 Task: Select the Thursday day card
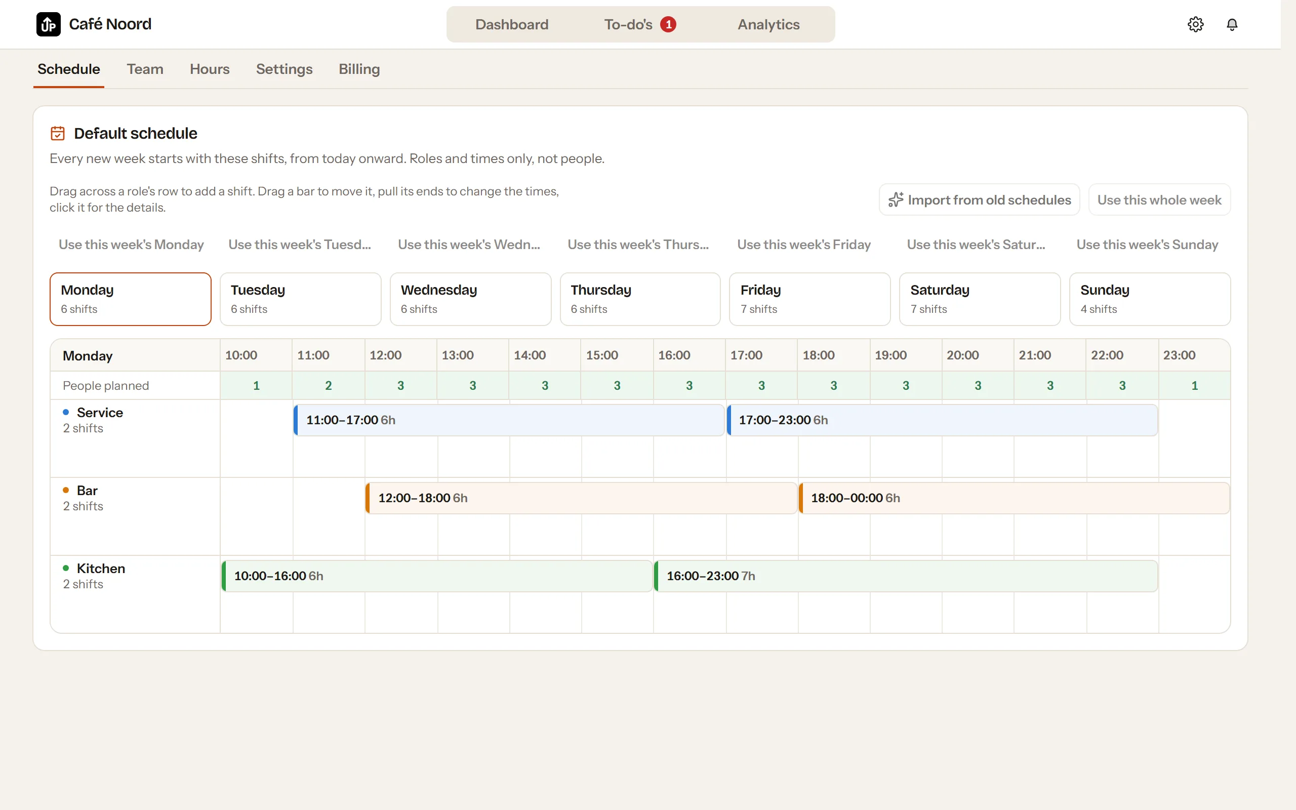[x=640, y=299]
